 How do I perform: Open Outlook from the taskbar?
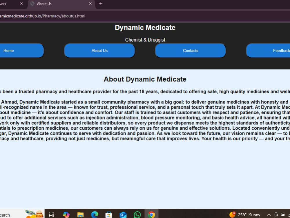pos(123,215)
